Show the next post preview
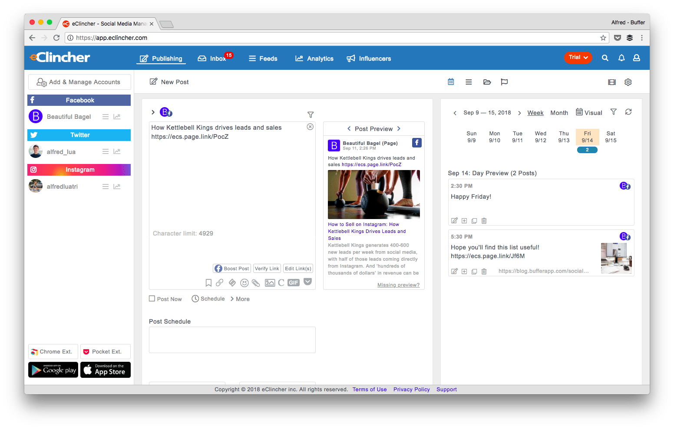Viewport: 674px width, 429px height. click(x=399, y=128)
